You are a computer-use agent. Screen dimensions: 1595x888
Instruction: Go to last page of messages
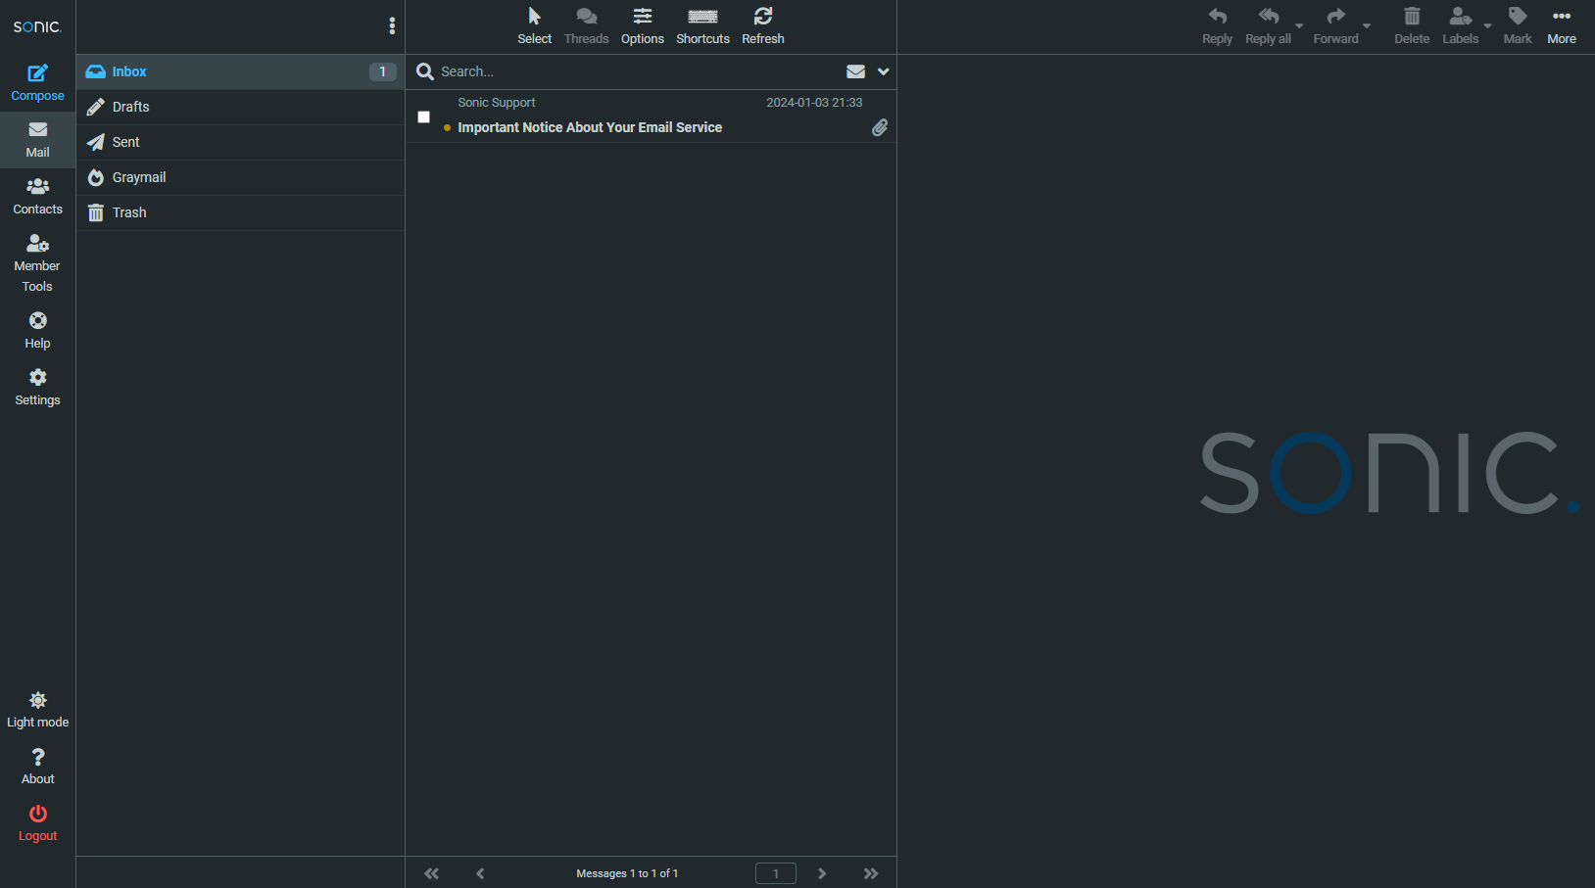(871, 873)
